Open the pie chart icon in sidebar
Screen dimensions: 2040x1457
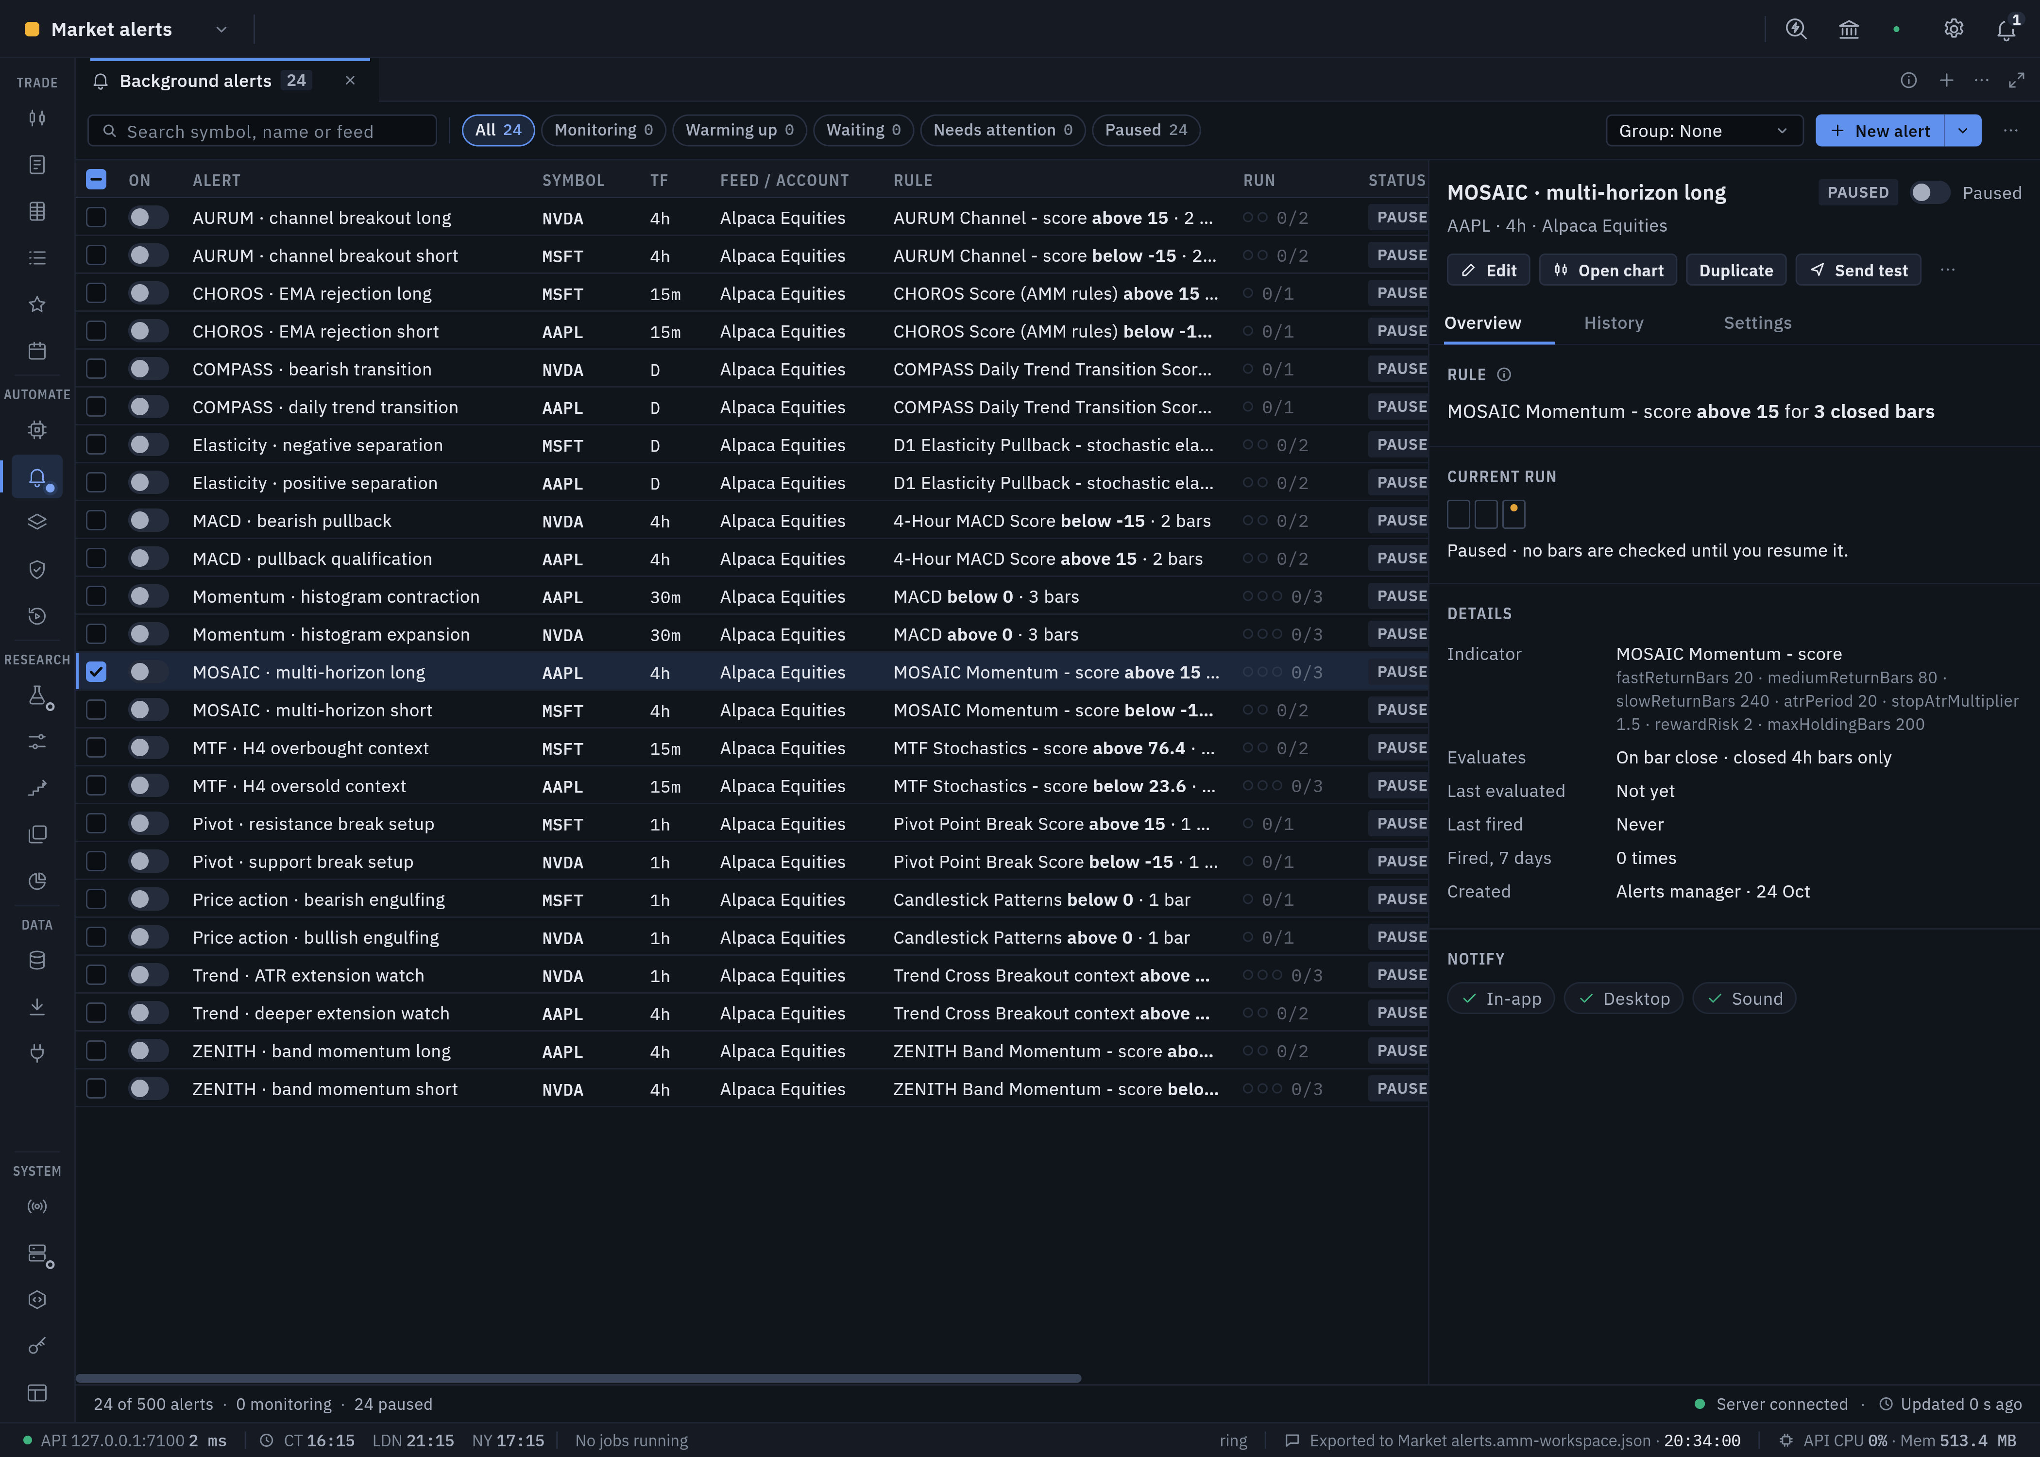(x=37, y=881)
